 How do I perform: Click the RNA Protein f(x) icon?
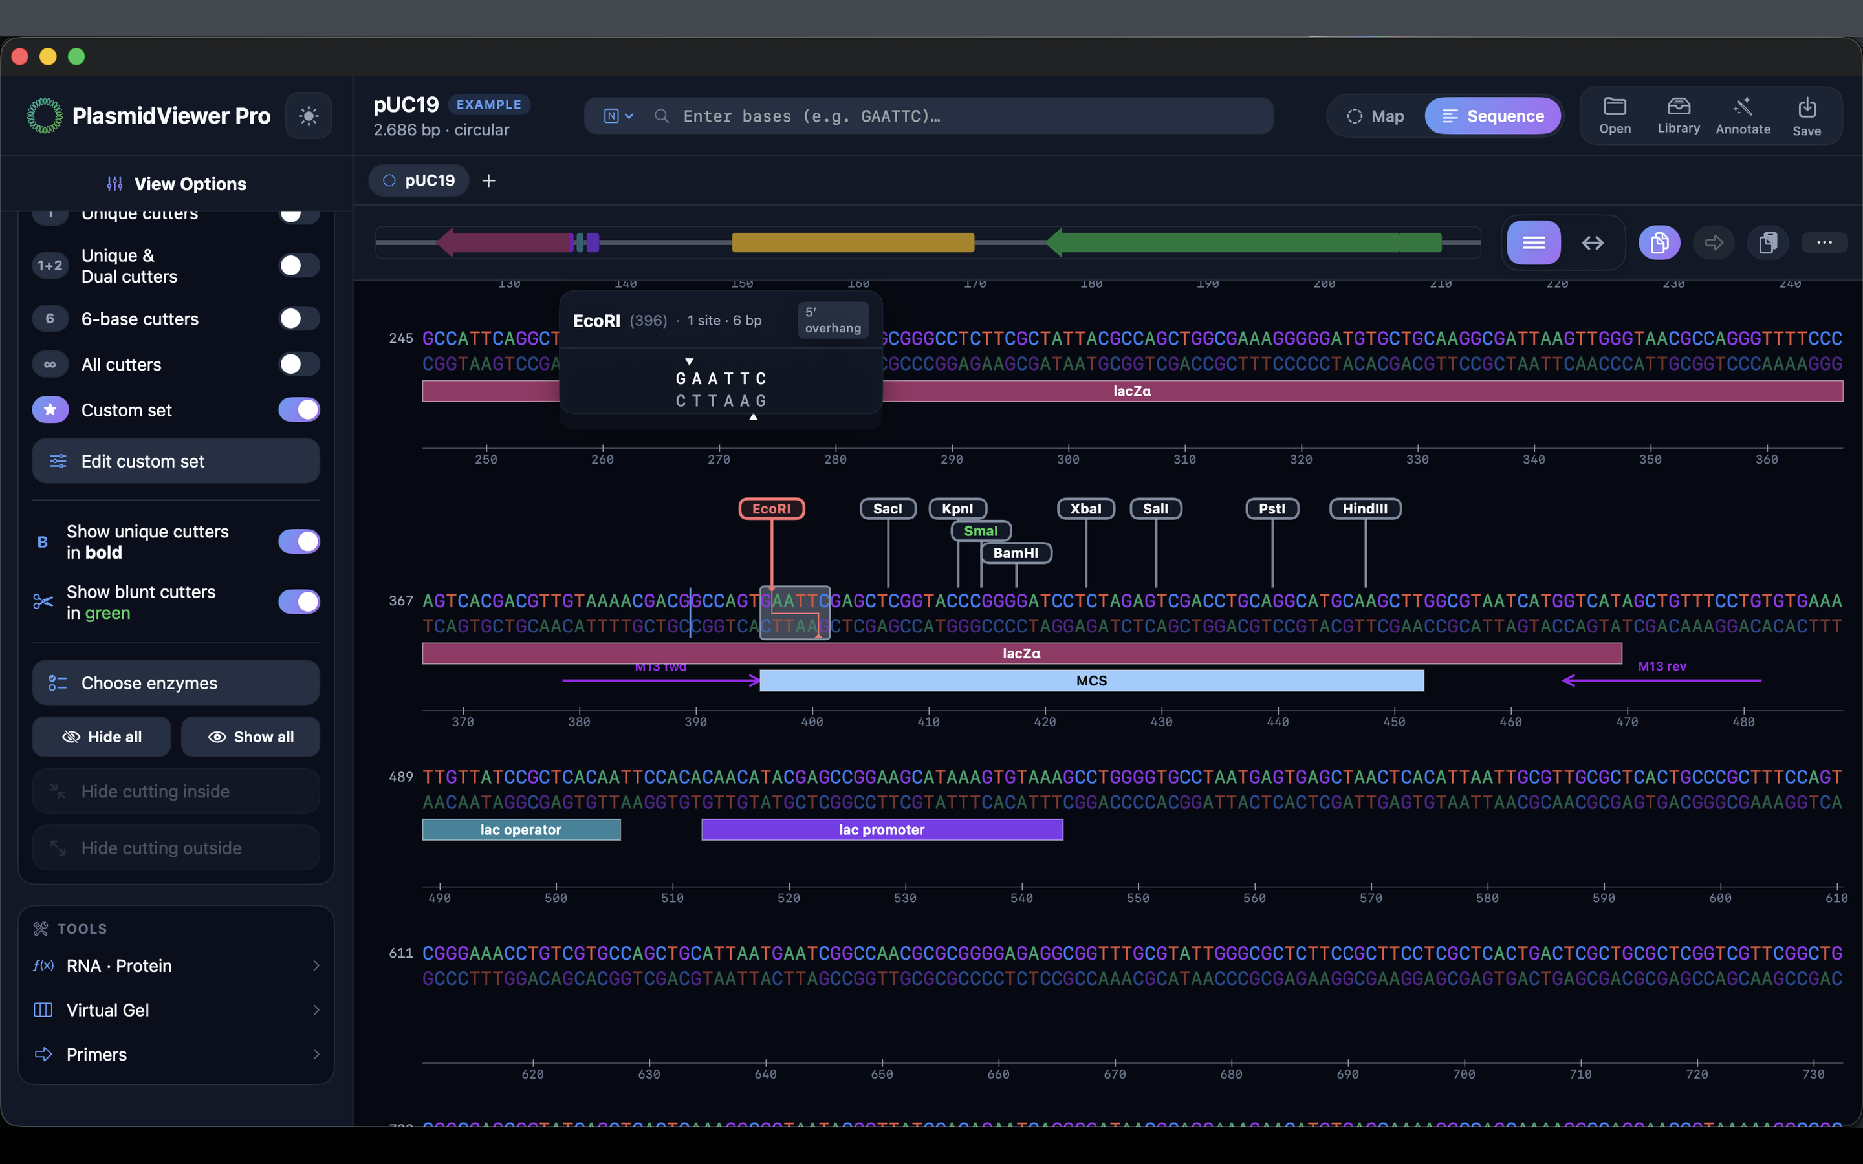[x=43, y=965]
